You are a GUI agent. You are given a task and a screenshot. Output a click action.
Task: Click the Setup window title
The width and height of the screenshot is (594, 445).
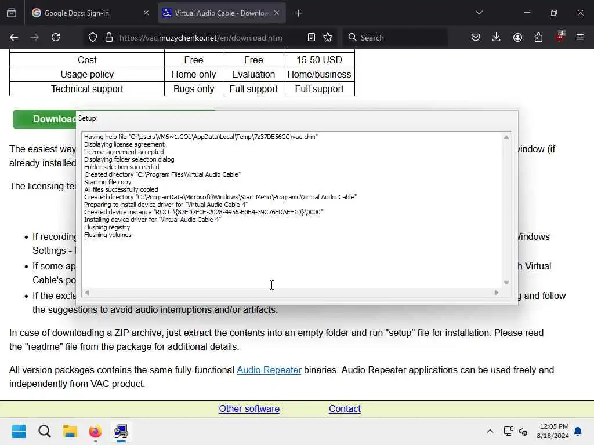87,118
